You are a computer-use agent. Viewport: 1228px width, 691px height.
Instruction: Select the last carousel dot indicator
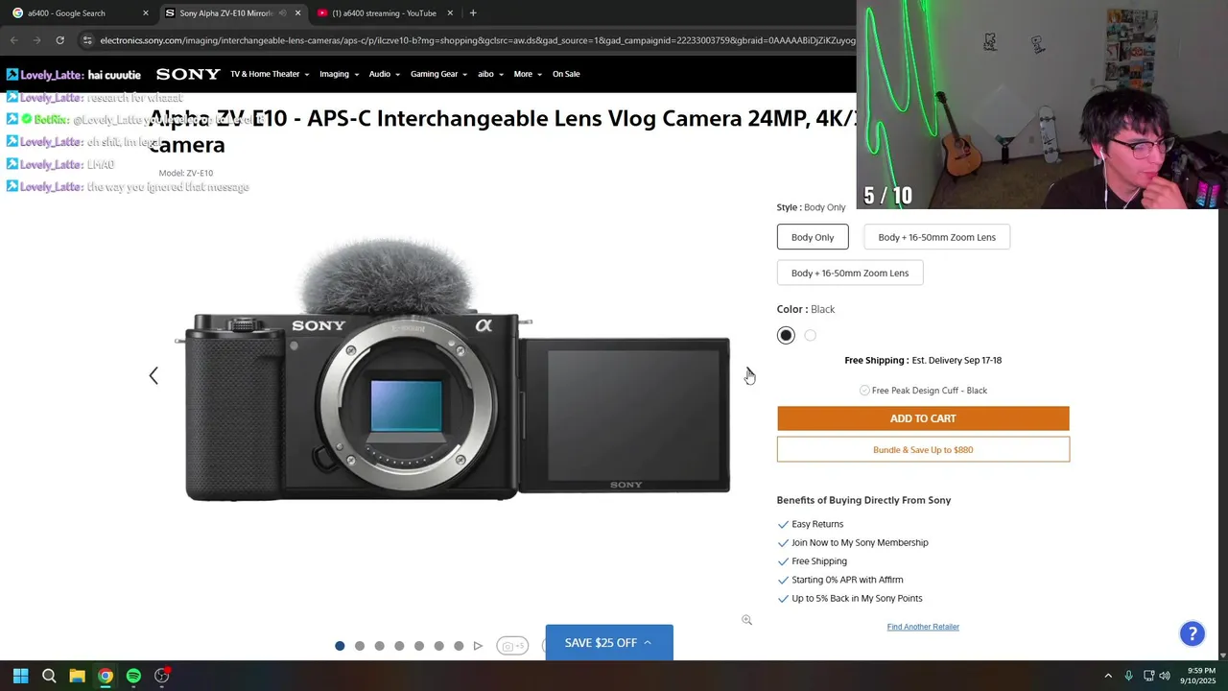459,646
